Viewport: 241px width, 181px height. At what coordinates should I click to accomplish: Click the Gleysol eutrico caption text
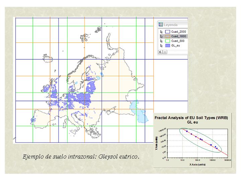(80, 157)
